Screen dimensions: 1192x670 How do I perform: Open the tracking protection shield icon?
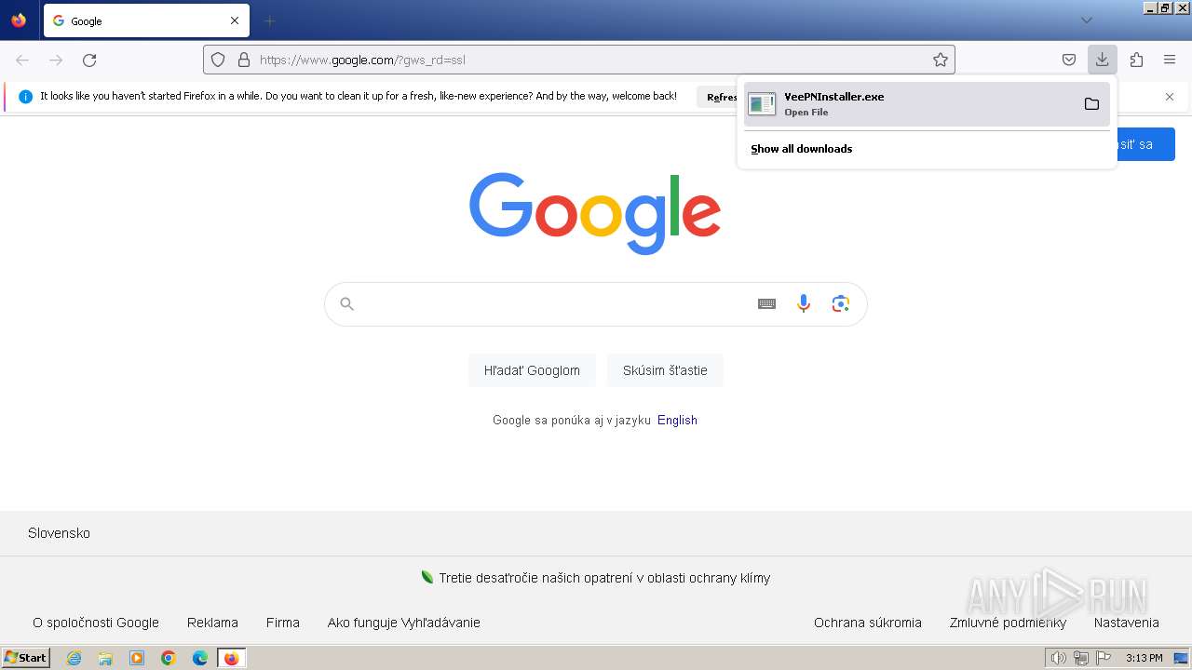pyautogui.click(x=218, y=60)
